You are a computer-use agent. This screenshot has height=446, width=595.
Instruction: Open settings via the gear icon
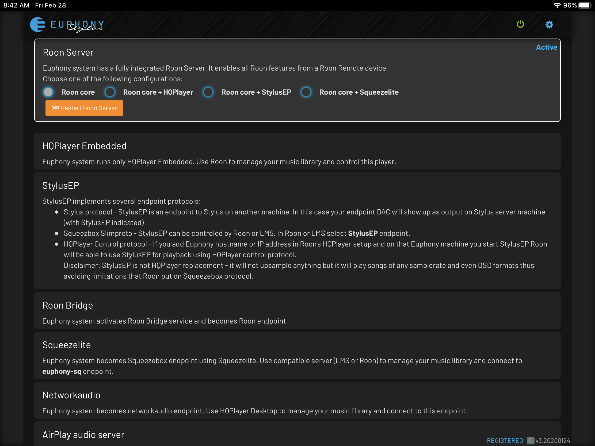[x=549, y=24]
